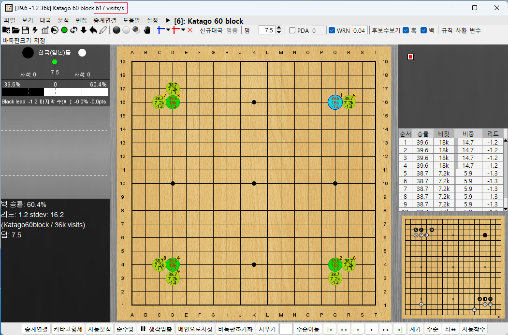Click the play triangle beside engine name
The image size is (508, 335).
pos(168,20)
